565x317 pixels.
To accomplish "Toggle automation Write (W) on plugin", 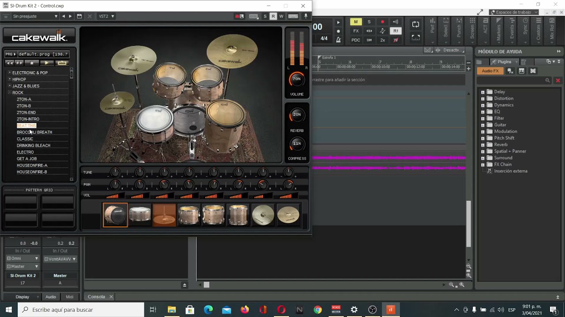I will click(281, 16).
